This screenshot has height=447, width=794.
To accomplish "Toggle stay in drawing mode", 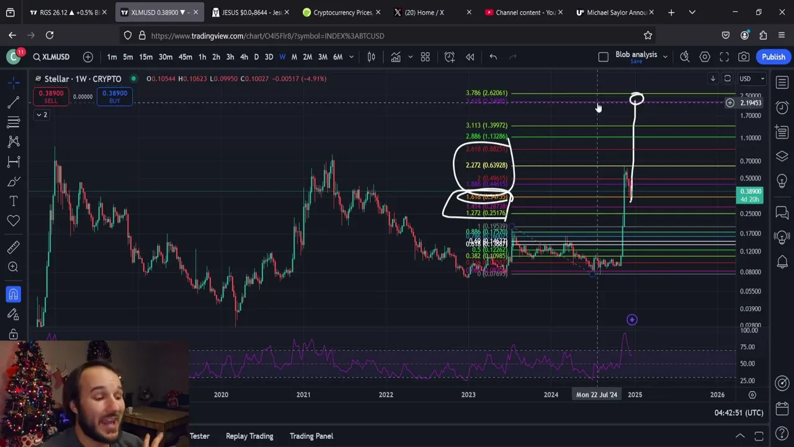I will (x=13, y=314).
